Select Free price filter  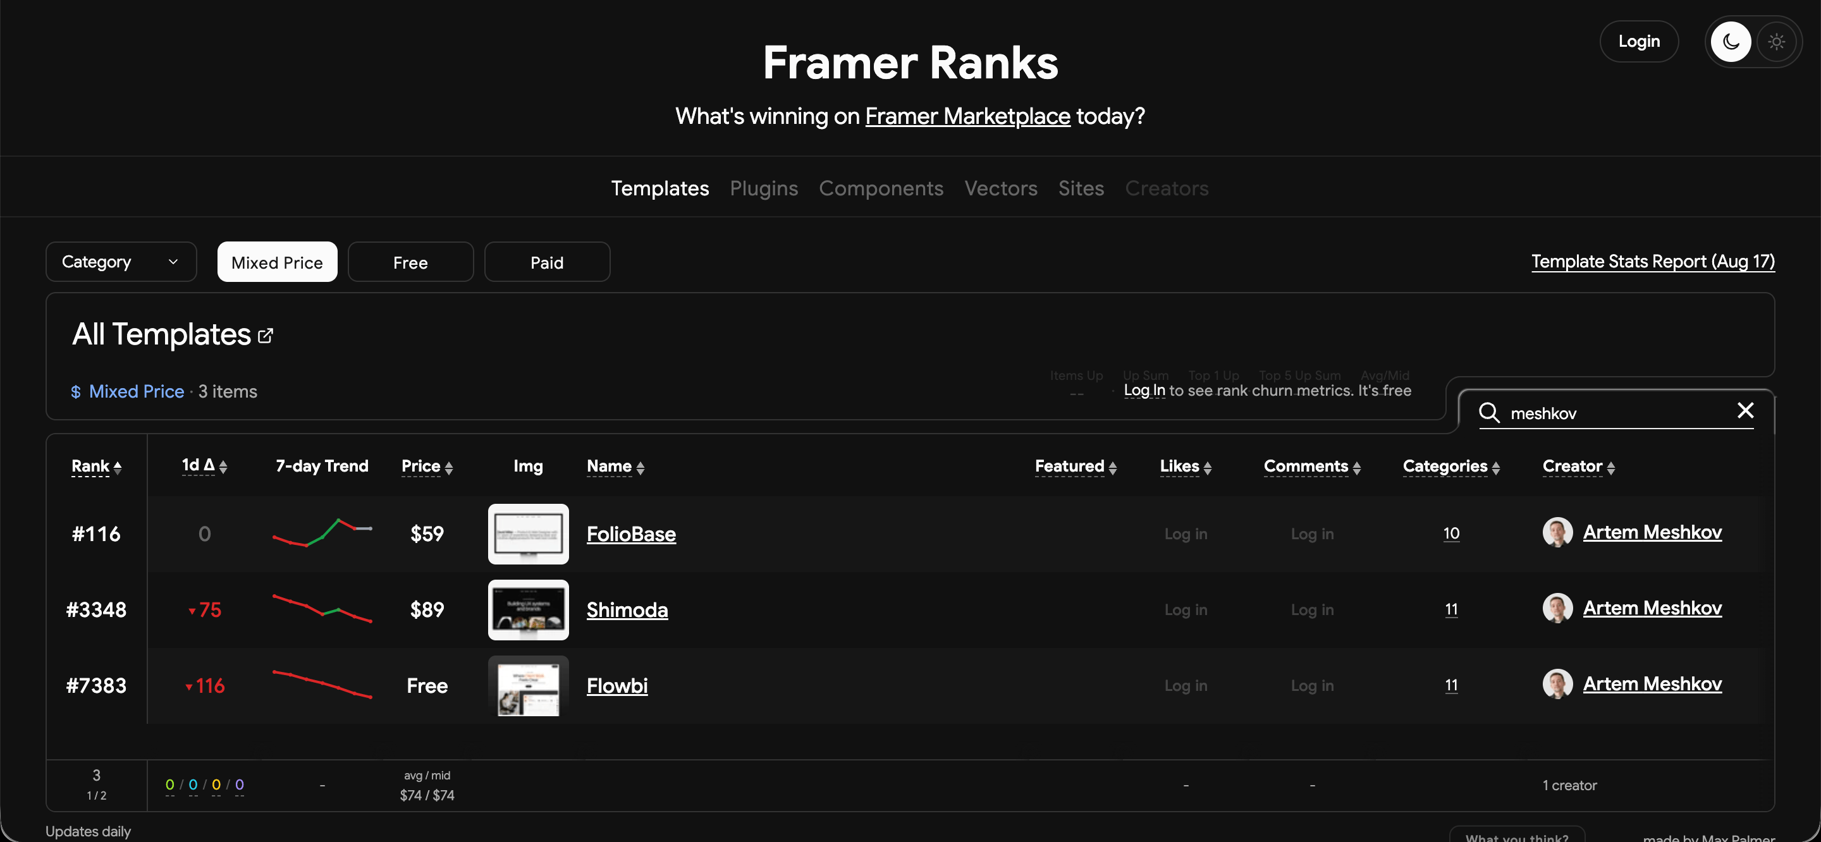pyautogui.click(x=410, y=262)
